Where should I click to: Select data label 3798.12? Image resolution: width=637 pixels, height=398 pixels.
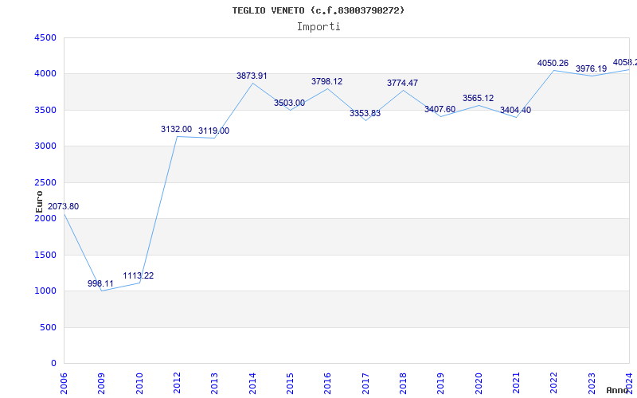tap(327, 82)
